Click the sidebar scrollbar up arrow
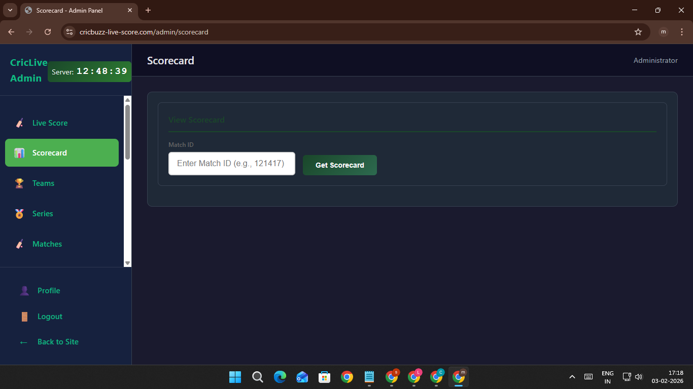The image size is (693, 389). click(128, 100)
